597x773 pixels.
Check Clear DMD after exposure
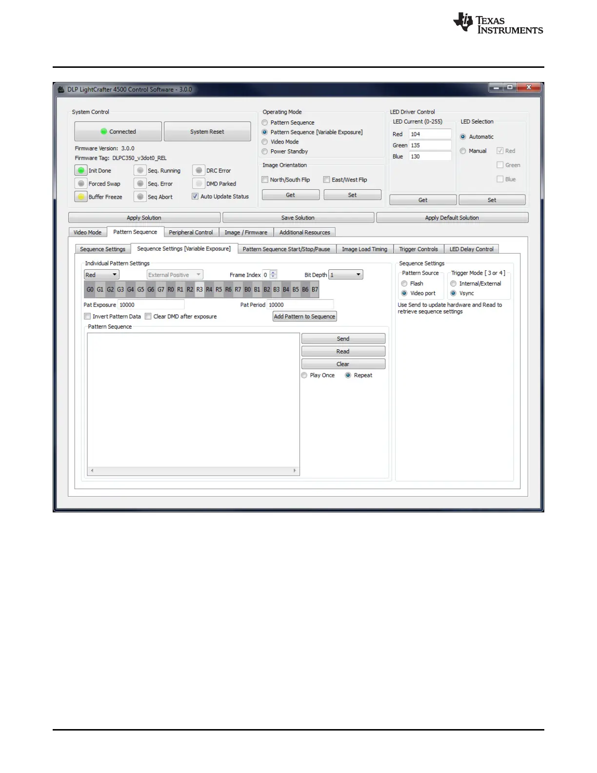(x=148, y=316)
